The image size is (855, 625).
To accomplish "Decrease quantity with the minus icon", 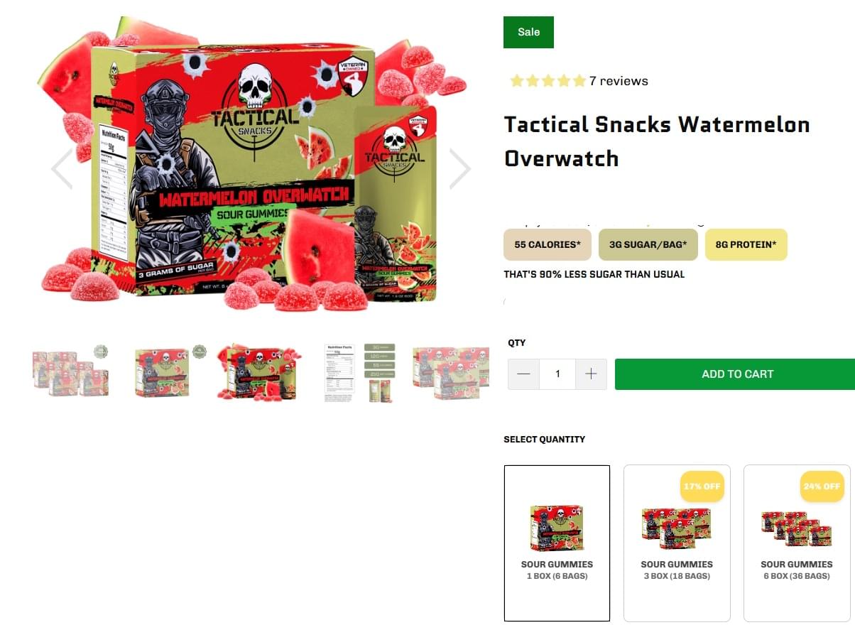I will (523, 374).
